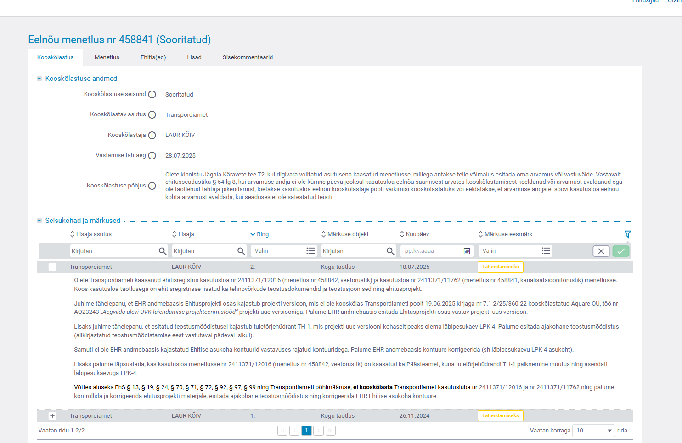Open the Ehitis(ed) tab
The image size is (682, 443).
(153, 57)
